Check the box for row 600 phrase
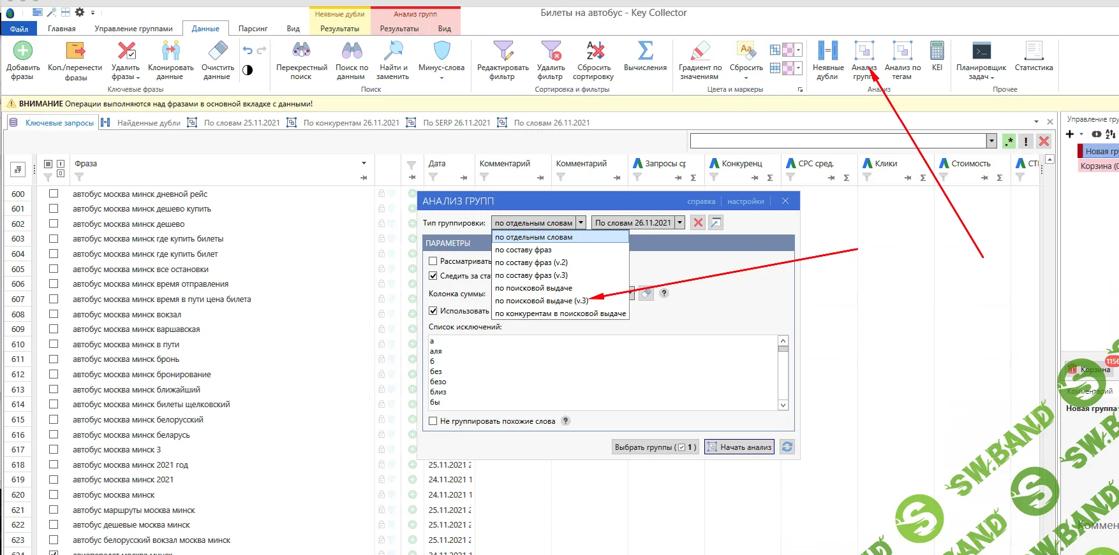Image resolution: width=1119 pixels, height=555 pixels. coord(54,194)
